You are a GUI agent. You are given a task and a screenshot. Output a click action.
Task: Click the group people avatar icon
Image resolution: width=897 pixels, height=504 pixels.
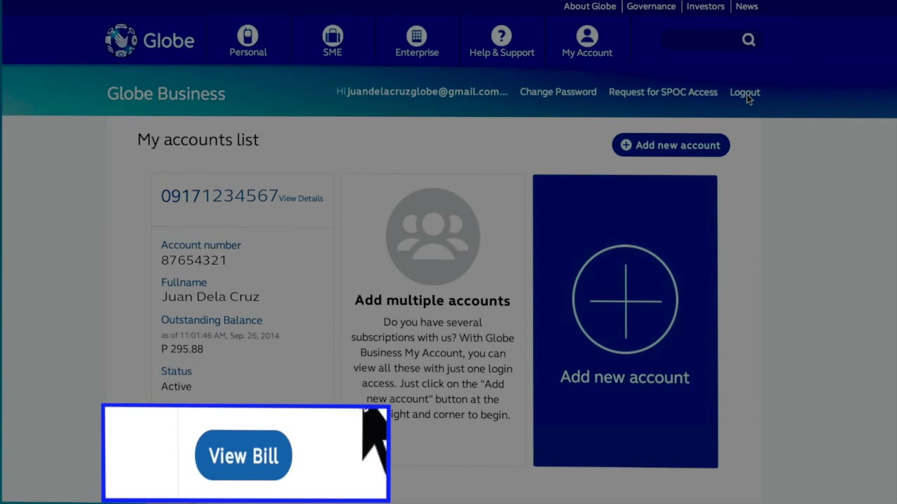click(x=433, y=236)
